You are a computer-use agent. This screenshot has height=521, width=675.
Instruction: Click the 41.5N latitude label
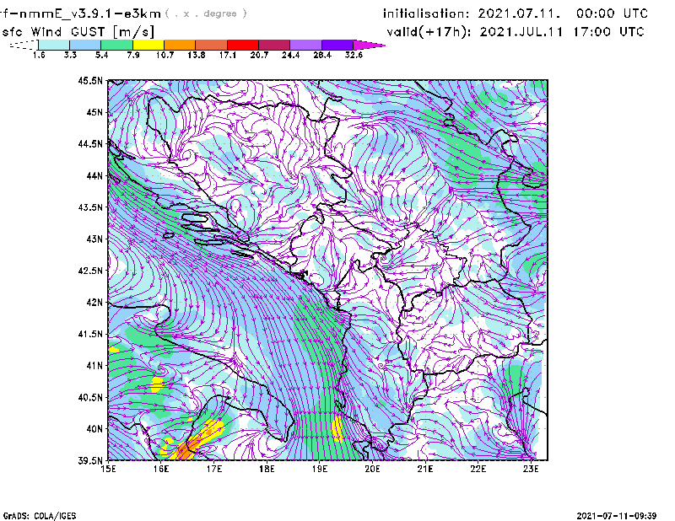pos(90,334)
